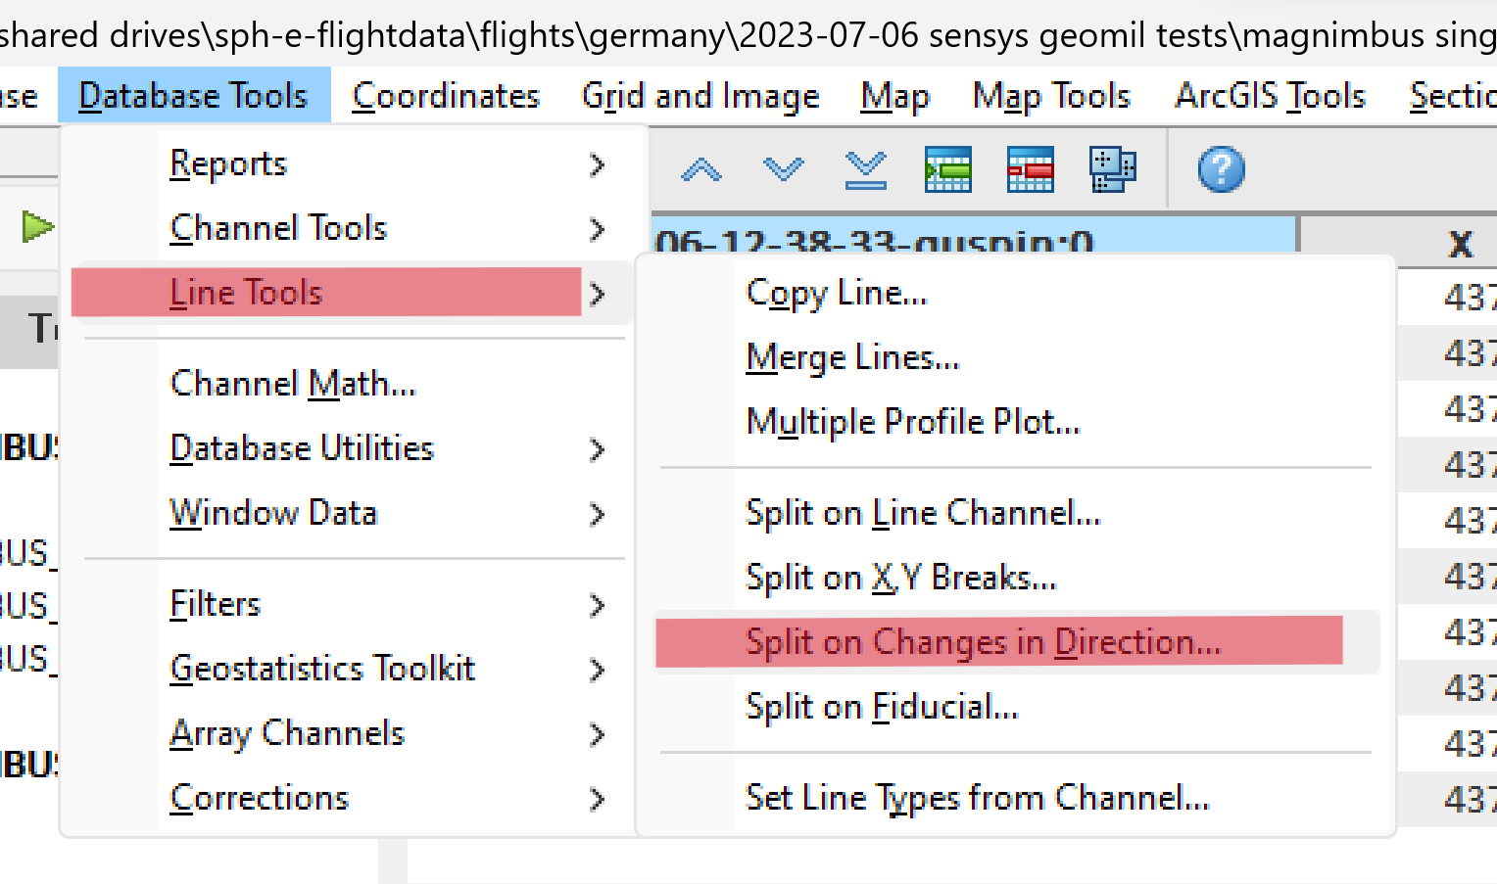Screen dimensions: 1497x884
Task: Select the previous line up-chevron toolbar icon
Action: (x=700, y=168)
